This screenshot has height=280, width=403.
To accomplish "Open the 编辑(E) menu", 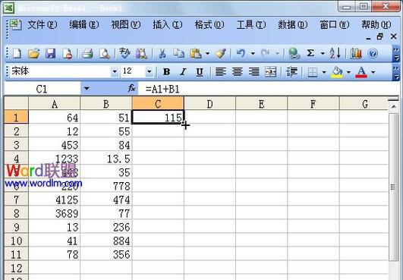I will pos(84,24).
